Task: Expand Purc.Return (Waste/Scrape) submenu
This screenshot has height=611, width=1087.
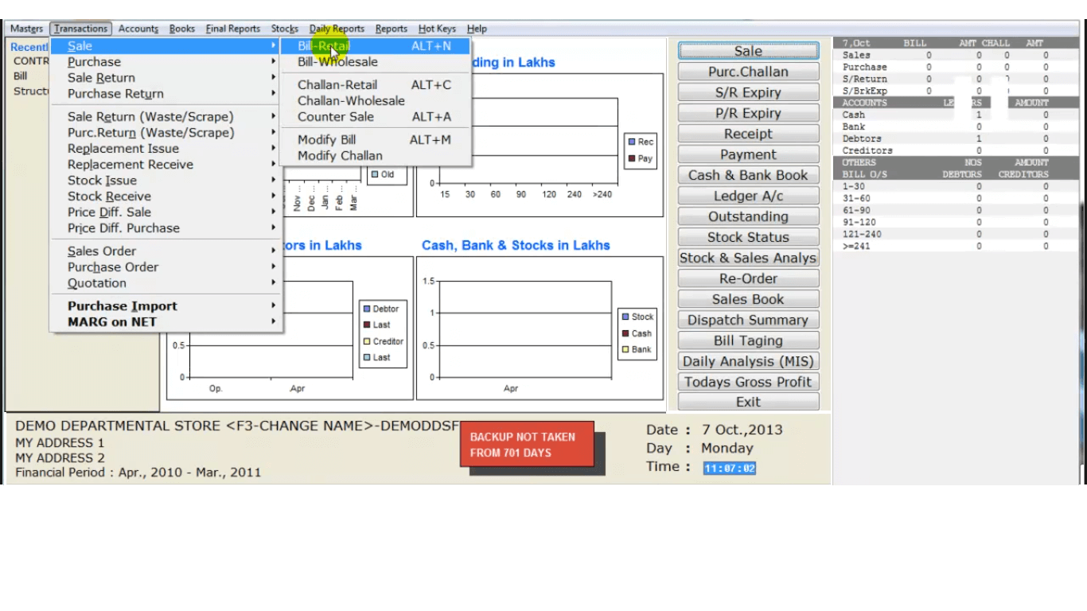Action: [x=166, y=133]
